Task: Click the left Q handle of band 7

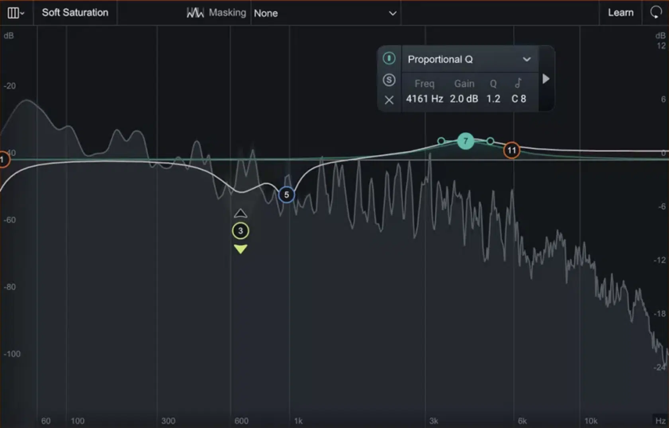Action: tap(441, 141)
